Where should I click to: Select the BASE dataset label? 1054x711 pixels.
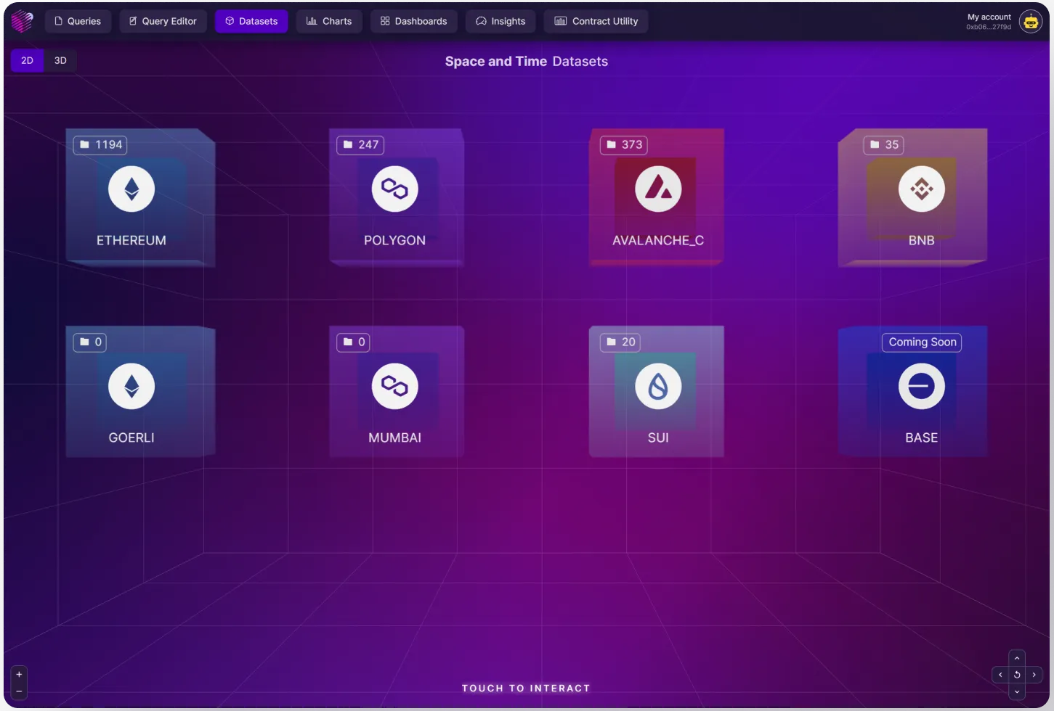921,437
